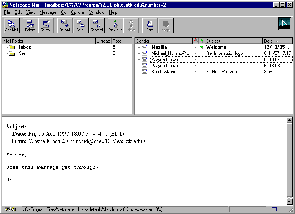Delete the selected message using Delete icon
The image size is (295, 214).
pyautogui.click(x=30, y=25)
